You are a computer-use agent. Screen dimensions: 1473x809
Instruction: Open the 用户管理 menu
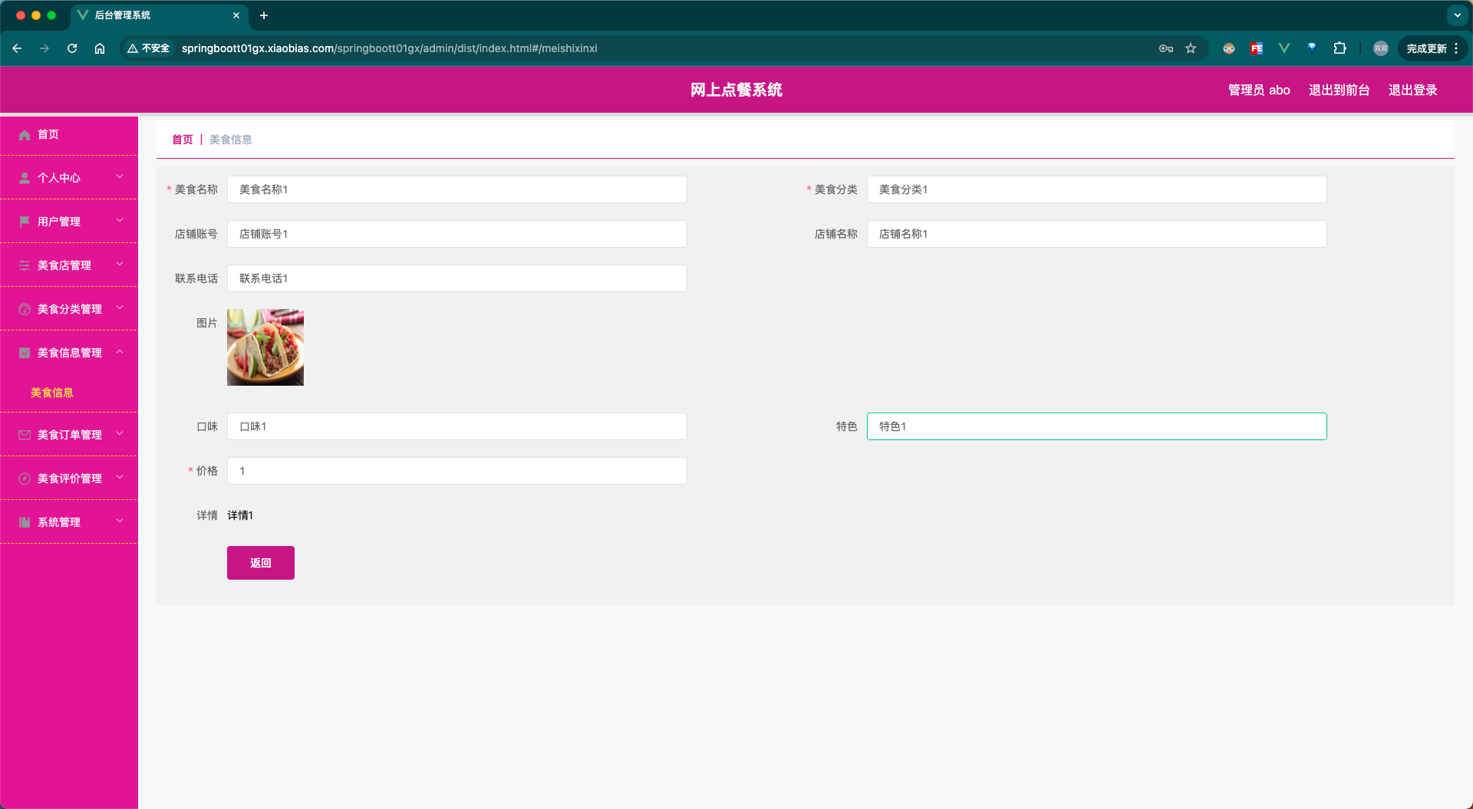[69, 222]
